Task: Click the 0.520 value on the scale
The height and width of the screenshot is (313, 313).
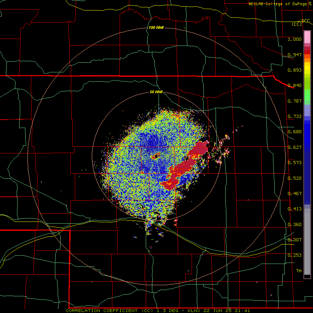Action: [x=295, y=178]
